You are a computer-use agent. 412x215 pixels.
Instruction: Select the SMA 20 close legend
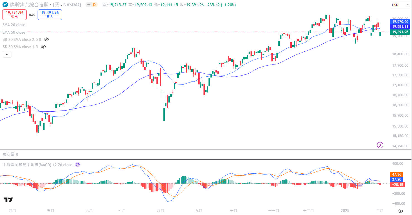click(14, 25)
